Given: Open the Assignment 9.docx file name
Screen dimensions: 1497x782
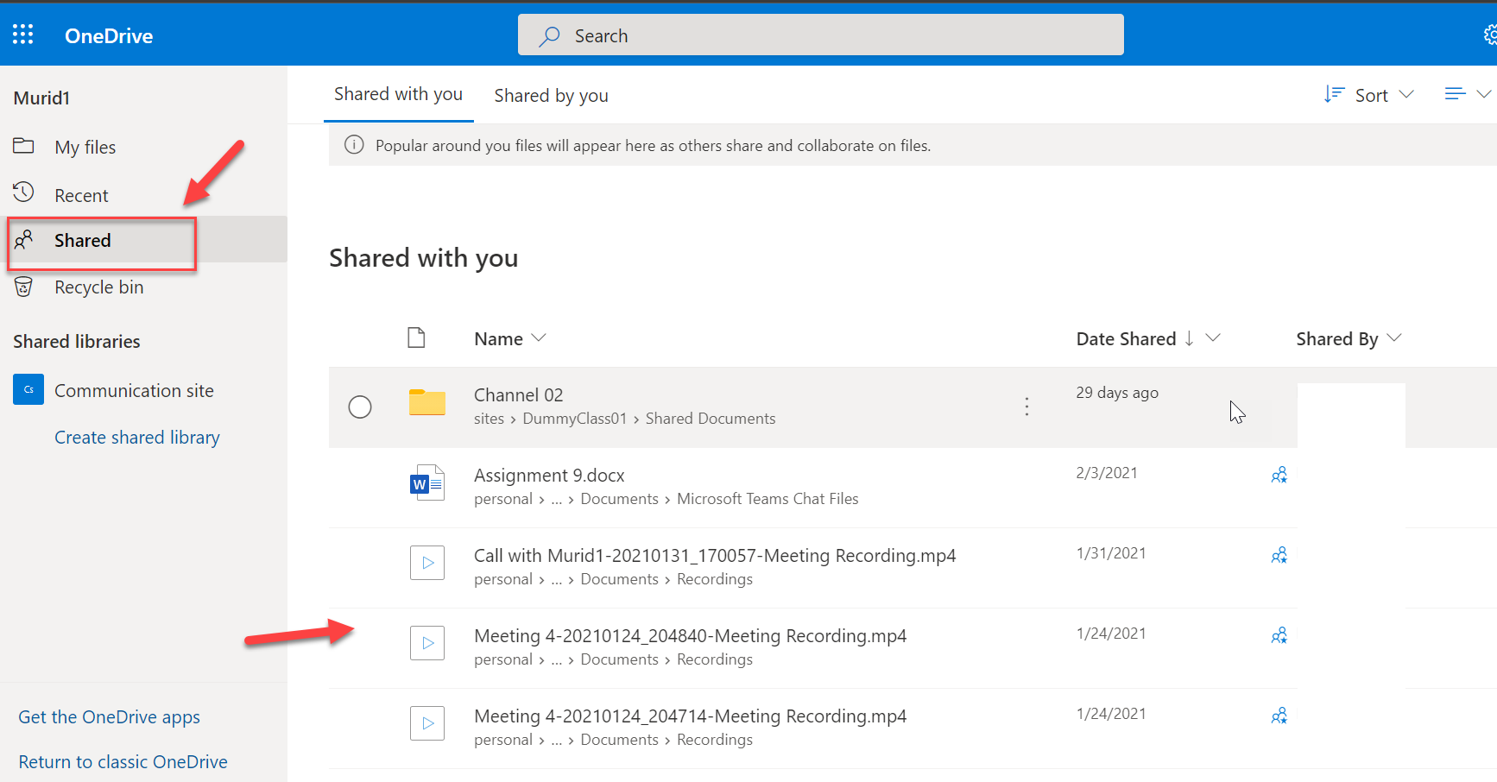Looking at the screenshot, I should coord(549,476).
